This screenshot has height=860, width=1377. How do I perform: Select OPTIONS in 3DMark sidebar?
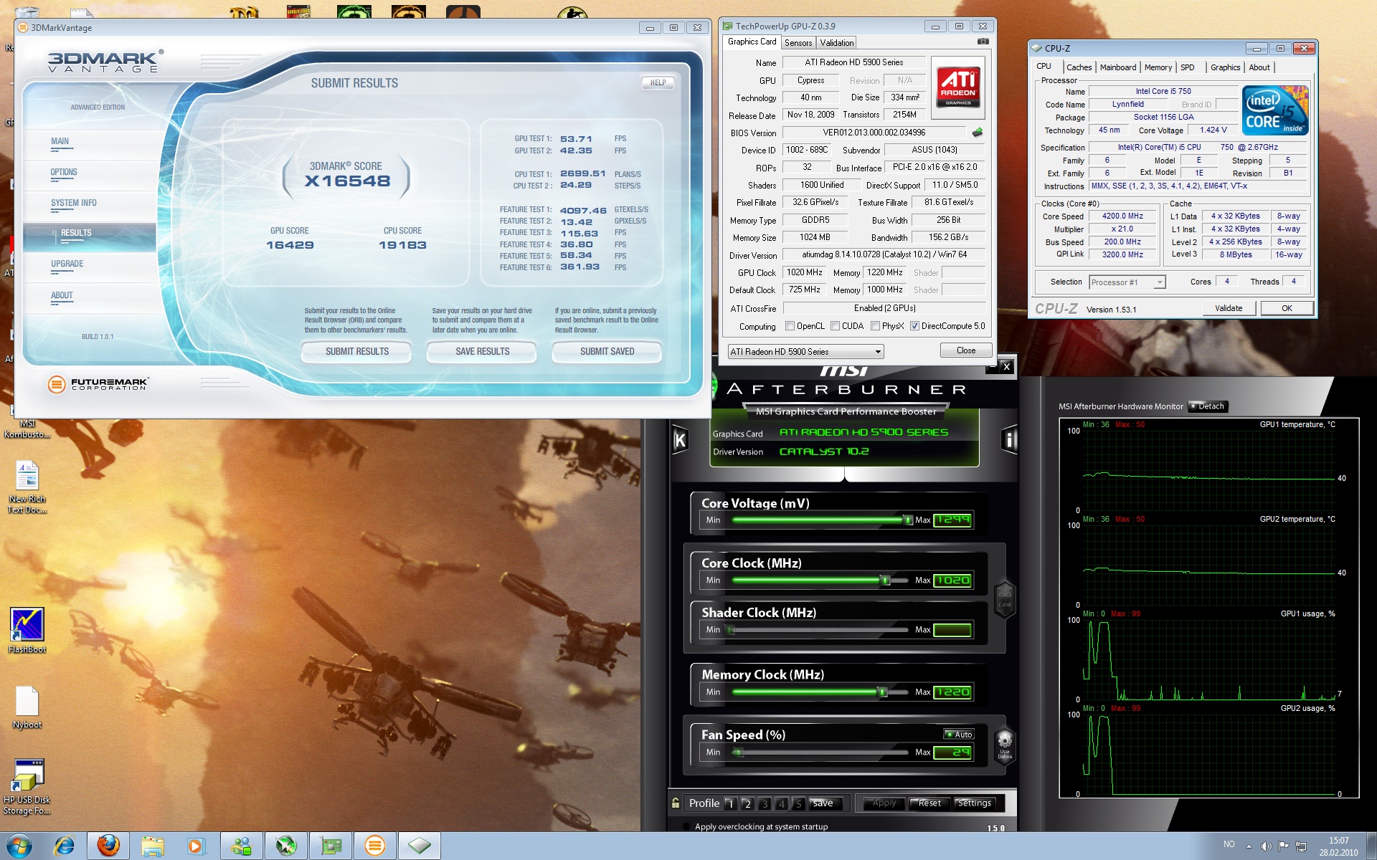click(x=64, y=172)
